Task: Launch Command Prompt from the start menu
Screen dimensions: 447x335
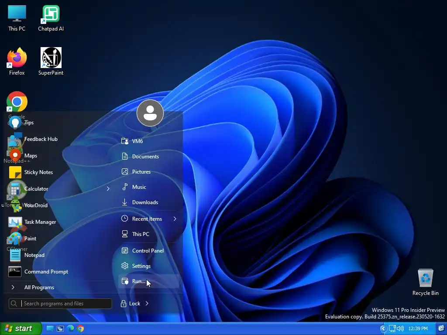Action: [x=58, y=271]
